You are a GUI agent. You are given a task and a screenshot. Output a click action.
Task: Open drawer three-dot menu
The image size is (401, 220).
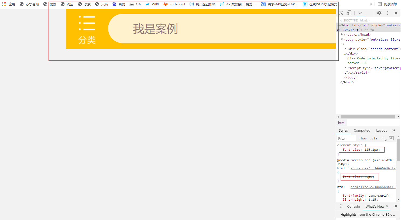pos(341,206)
